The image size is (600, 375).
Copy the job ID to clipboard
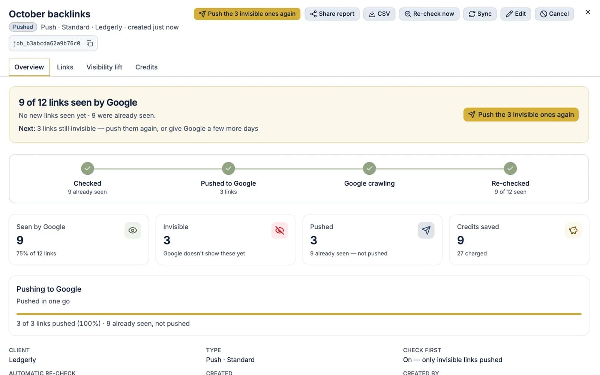tap(90, 43)
